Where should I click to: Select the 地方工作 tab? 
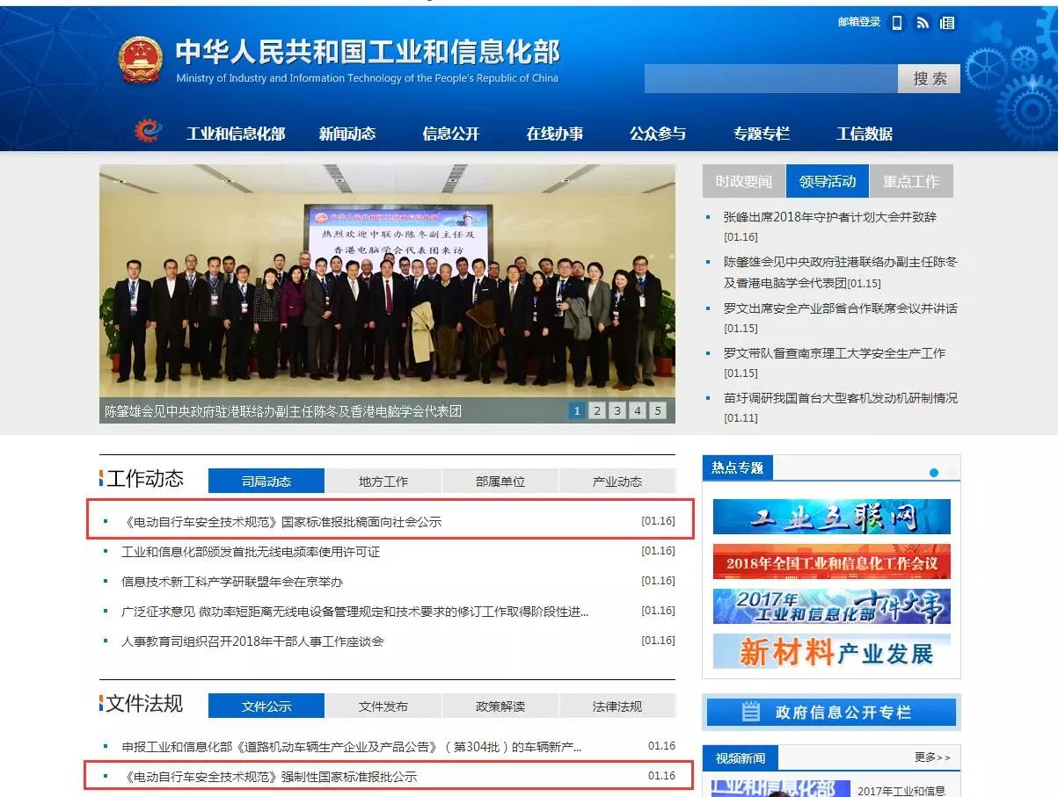click(383, 482)
